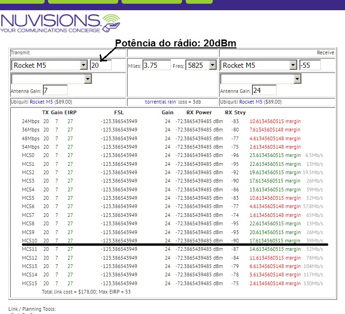Image resolution: width=345 pixels, height=314 pixels.
Task: Click the MCS11 row label
Action: click(29, 249)
